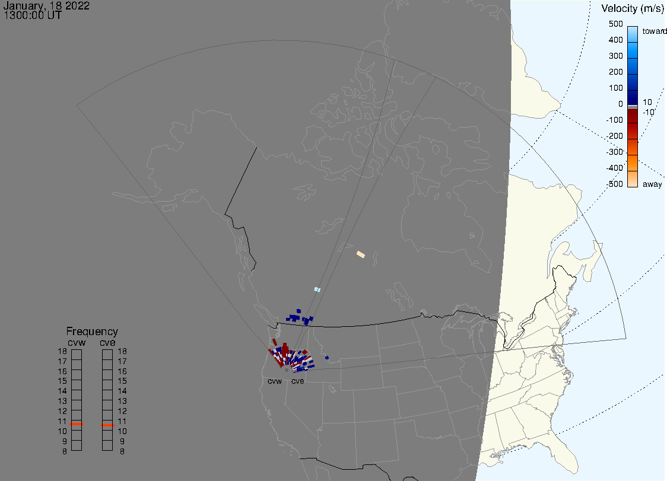Click 16 label right of cve bar
The width and height of the screenshot is (667, 481).
pos(122,371)
